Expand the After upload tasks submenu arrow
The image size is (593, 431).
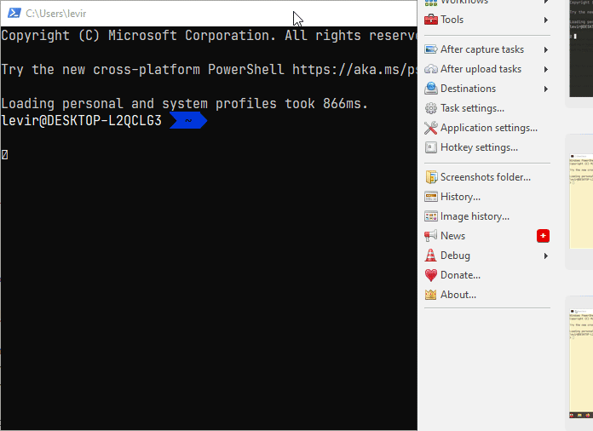coord(546,69)
